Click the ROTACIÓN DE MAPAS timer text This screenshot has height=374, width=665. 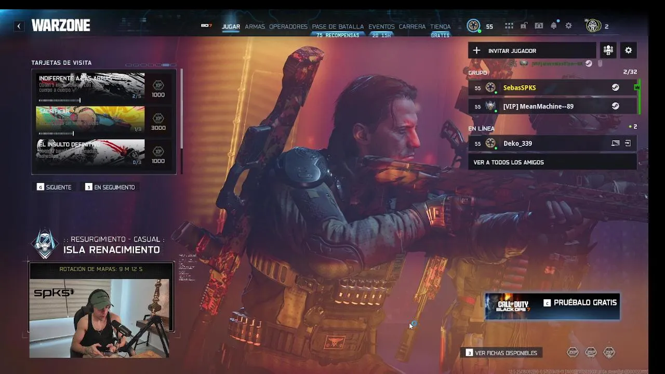(x=101, y=269)
